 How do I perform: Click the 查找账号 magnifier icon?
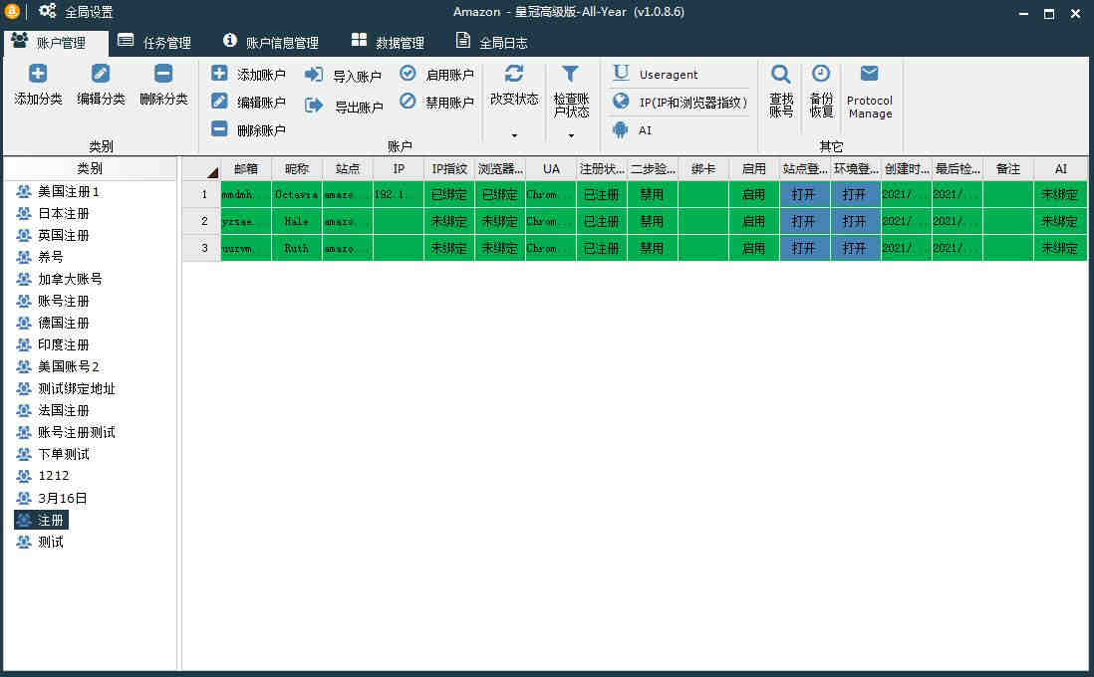tap(781, 74)
